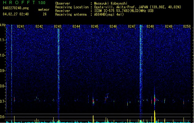Click the 0247 time marker
The height and width of the screenshot is (123, 194).
132,26
